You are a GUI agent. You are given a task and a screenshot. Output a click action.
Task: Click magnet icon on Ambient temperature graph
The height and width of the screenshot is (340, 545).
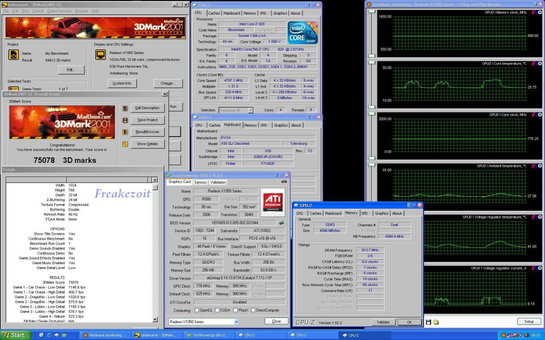click(534, 166)
